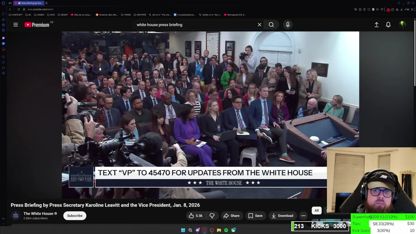The width and height of the screenshot is (416, 234).
Task: Like the video with 5.5k likes
Action: [x=195, y=216]
